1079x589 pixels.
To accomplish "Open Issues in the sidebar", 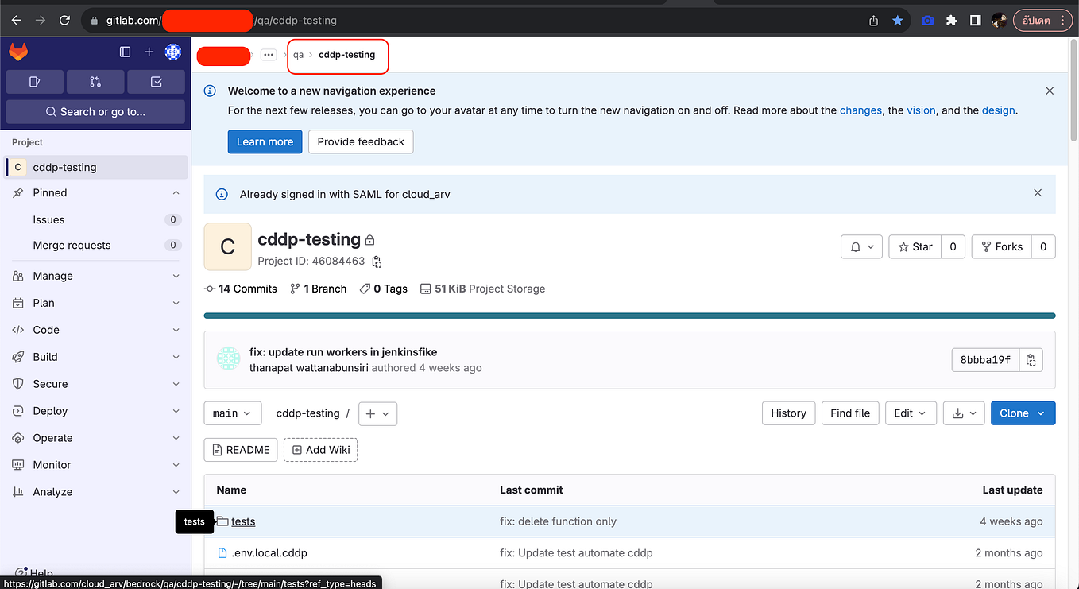I will (95, 219).
